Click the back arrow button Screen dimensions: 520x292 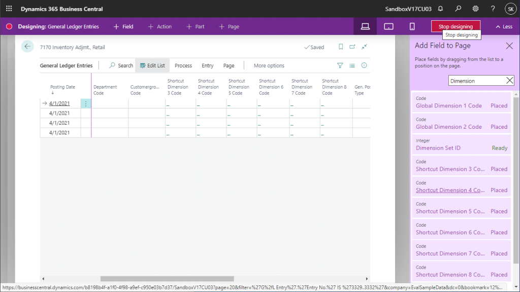click(27, 47)
